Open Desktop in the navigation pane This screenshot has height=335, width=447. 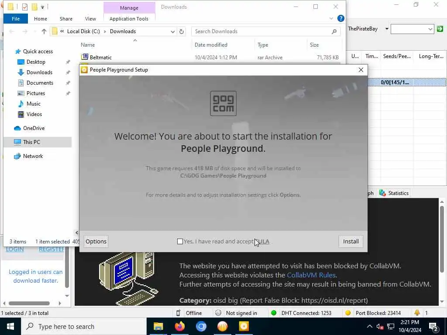tap(36, 62)
